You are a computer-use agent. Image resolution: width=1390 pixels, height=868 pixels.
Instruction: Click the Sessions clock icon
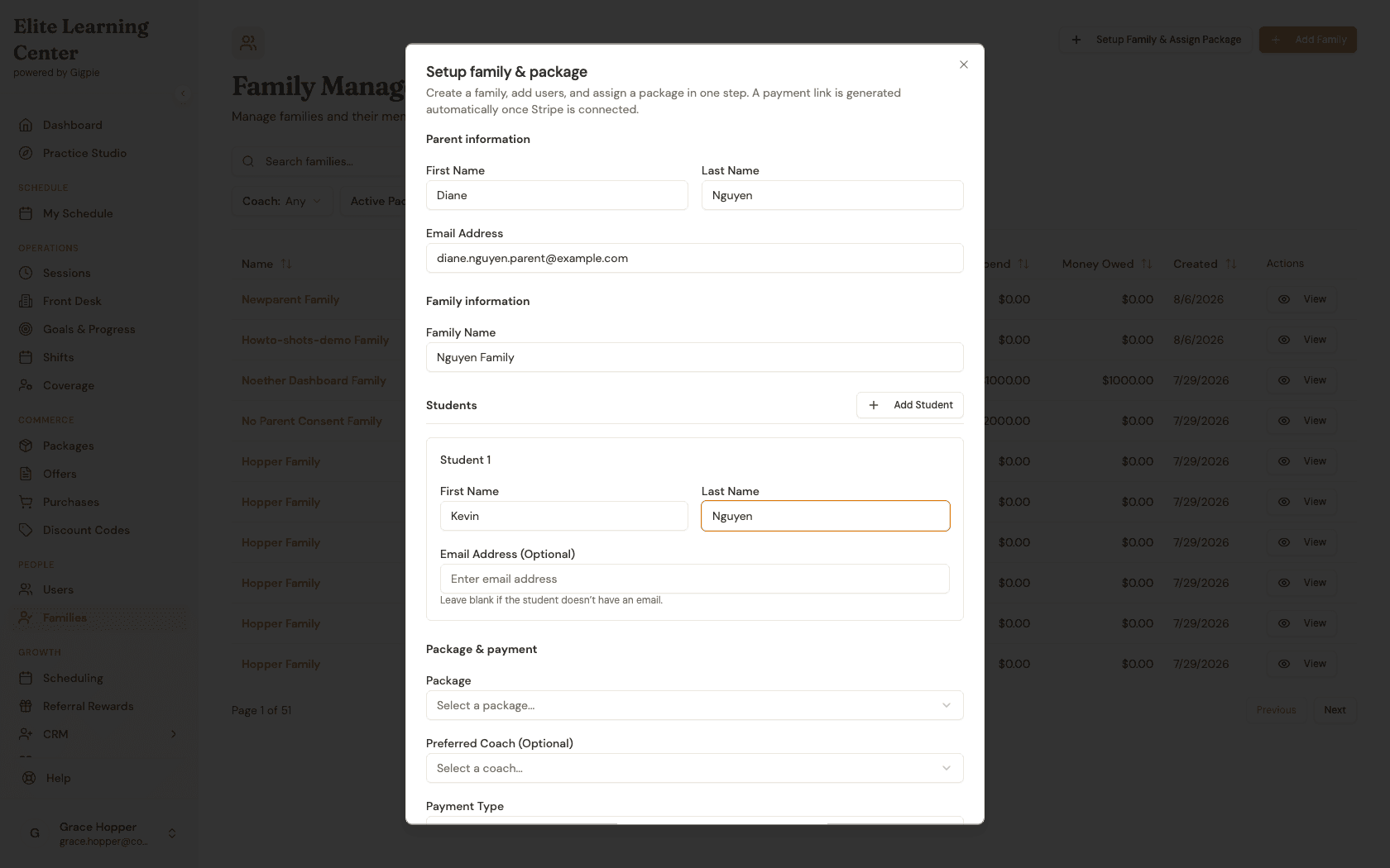click(x=26, y=273)
